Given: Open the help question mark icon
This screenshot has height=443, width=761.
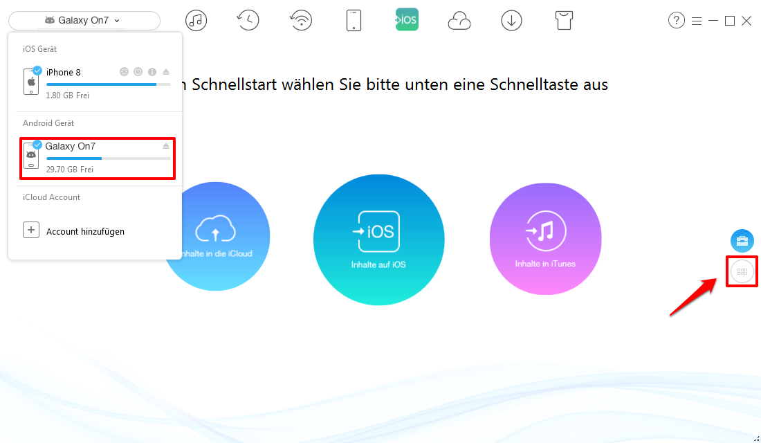Looking at the screenshot, I should click(676, 20).
